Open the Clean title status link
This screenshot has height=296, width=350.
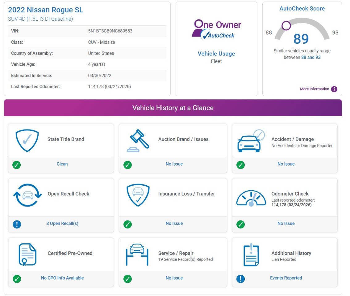pos(62,164)
